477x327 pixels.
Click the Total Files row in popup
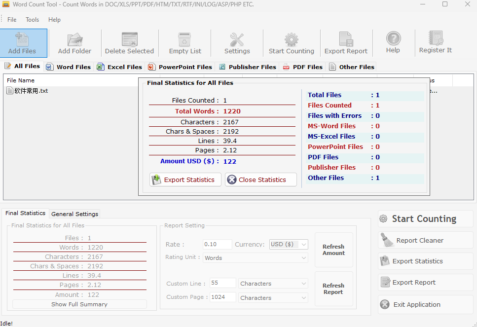click(365, 95)
